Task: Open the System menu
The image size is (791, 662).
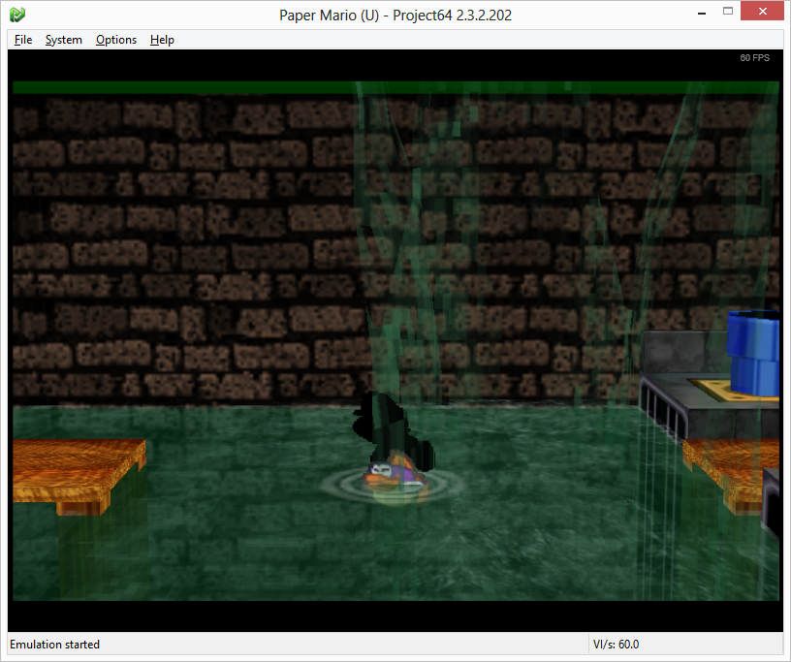Action: point(63,40)
